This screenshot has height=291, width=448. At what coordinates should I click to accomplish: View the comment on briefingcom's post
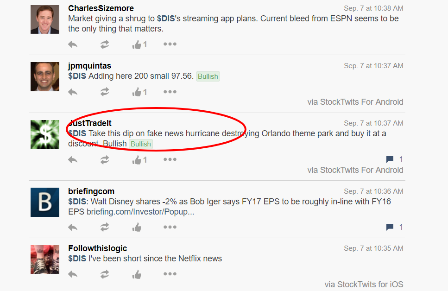pyautogui.click(x=394, y=227)
